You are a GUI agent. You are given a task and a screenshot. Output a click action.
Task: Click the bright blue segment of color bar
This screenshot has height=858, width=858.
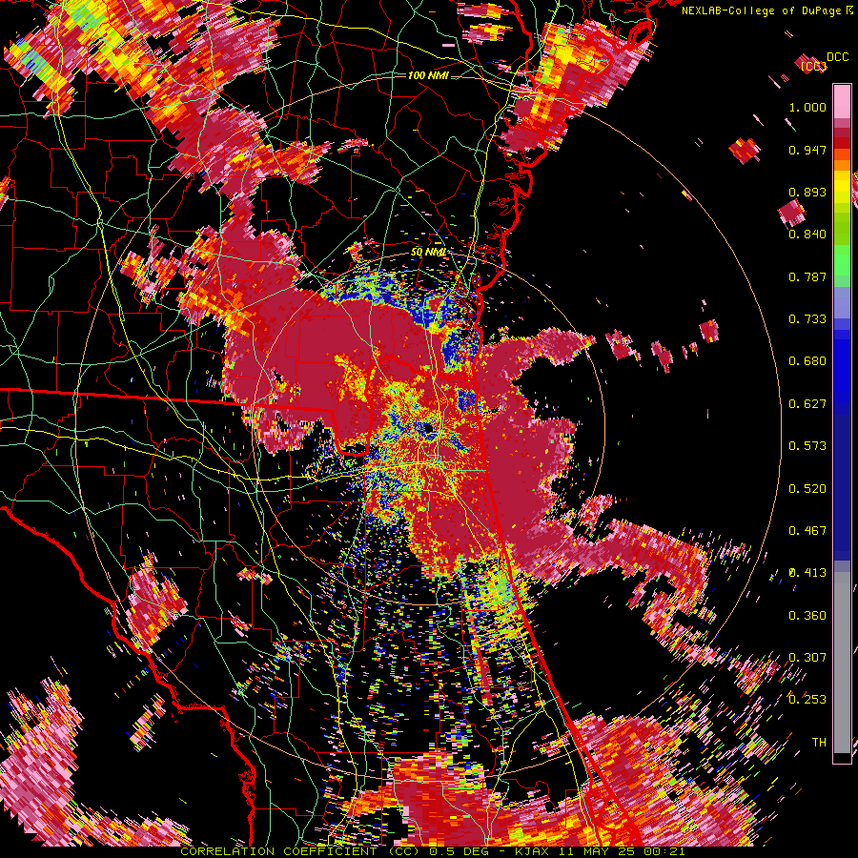[x=842, y=367]
